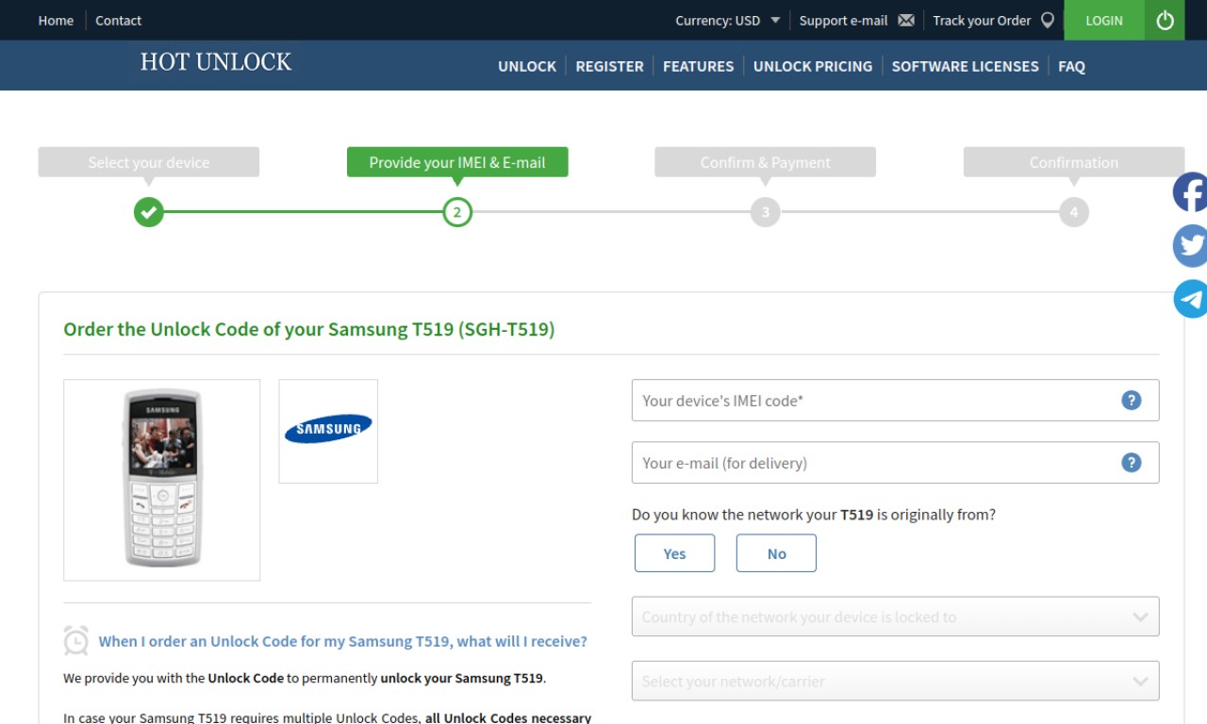The width and height of the screenshot is (1207, 724).
Task: Expand the country of the network dropdown
Action: click(x=895, y=617)
